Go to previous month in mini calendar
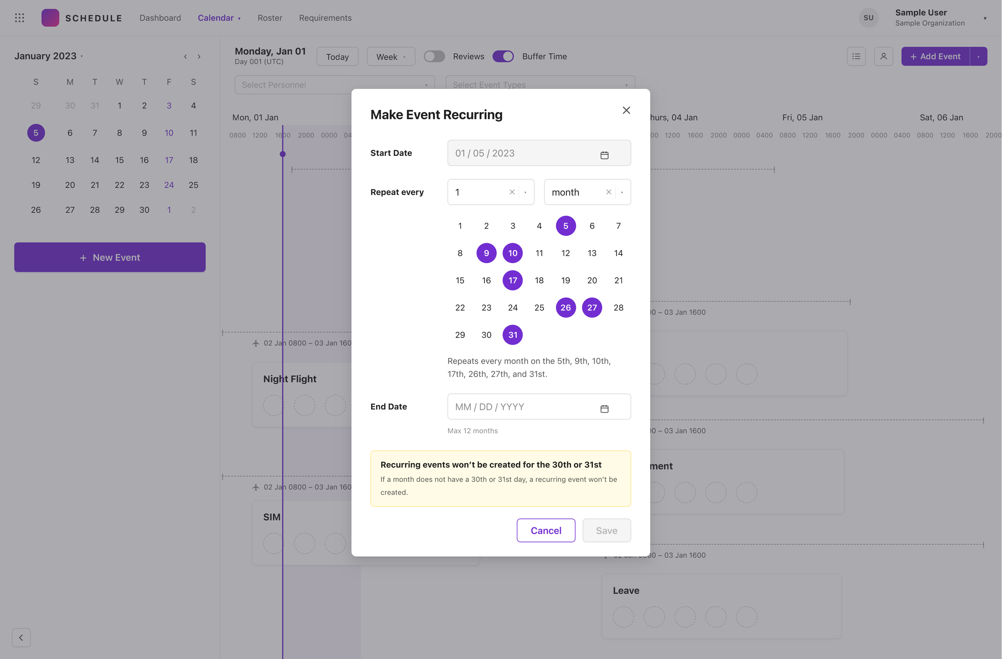The height and width of the screenshot is (659, 1002). (185, 56)
